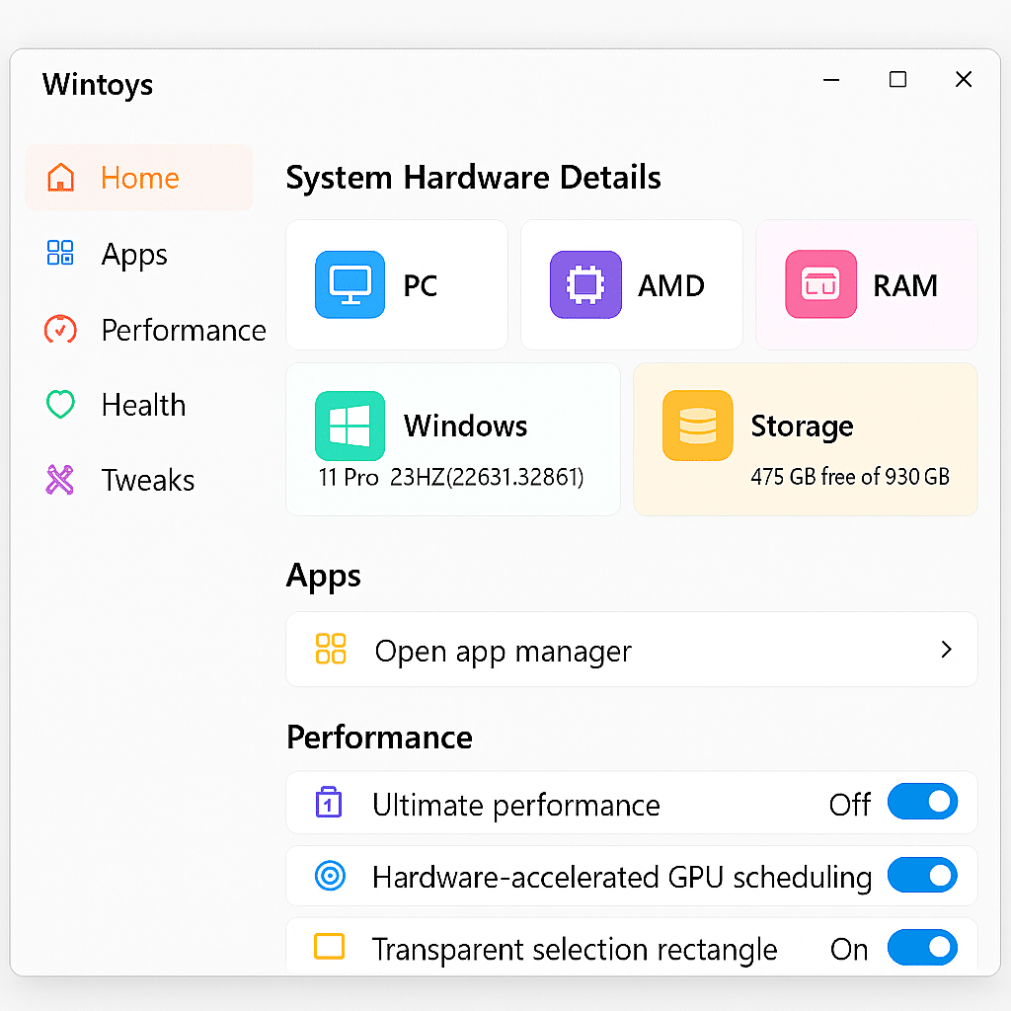Click the Wintoys title text

click(x=97, y=85)
